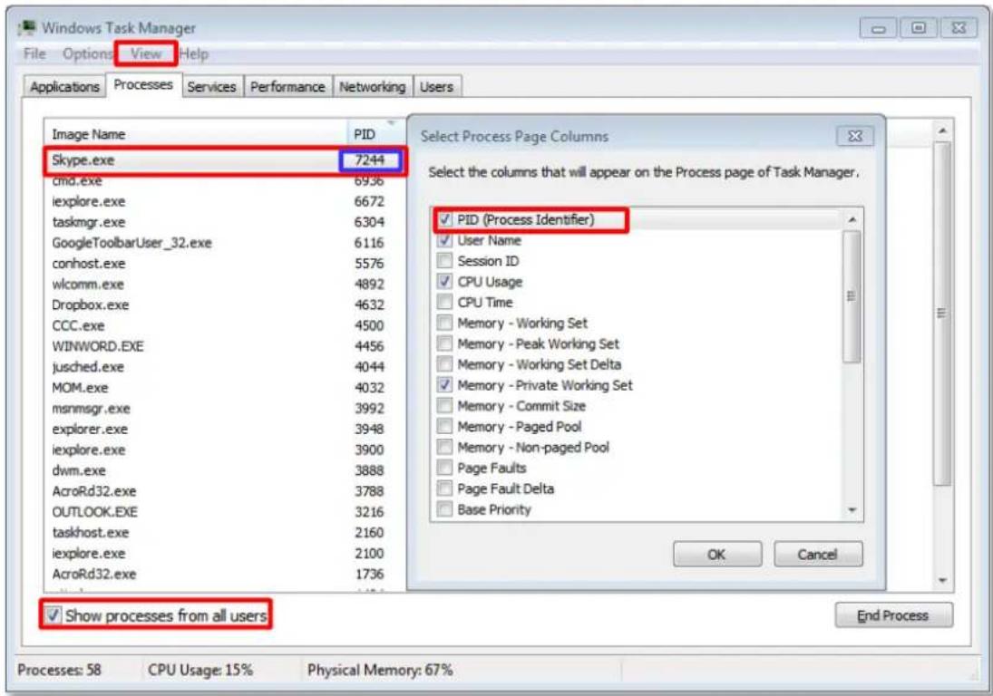
Task: Open the File menu
Action: [34, 54]
